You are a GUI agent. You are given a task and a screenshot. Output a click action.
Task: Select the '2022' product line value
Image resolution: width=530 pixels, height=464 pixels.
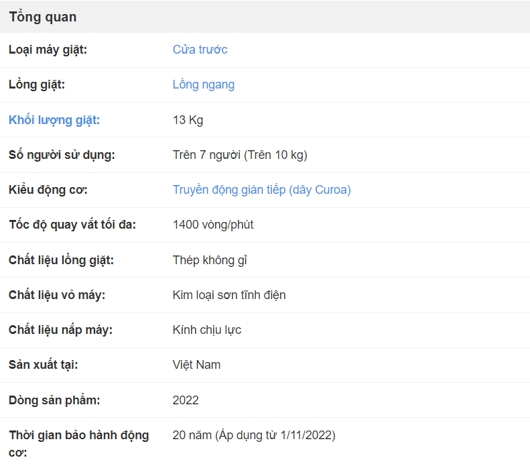pos(186,400)
